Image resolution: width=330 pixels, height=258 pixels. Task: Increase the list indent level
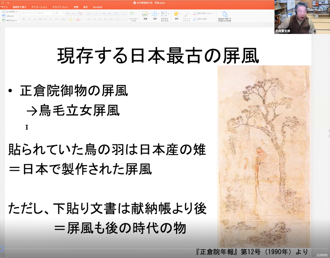click(x=110, y=13)
